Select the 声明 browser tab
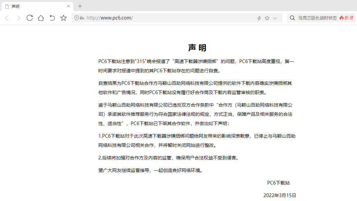This screenshot has width=357, height=201. point(37,6)
